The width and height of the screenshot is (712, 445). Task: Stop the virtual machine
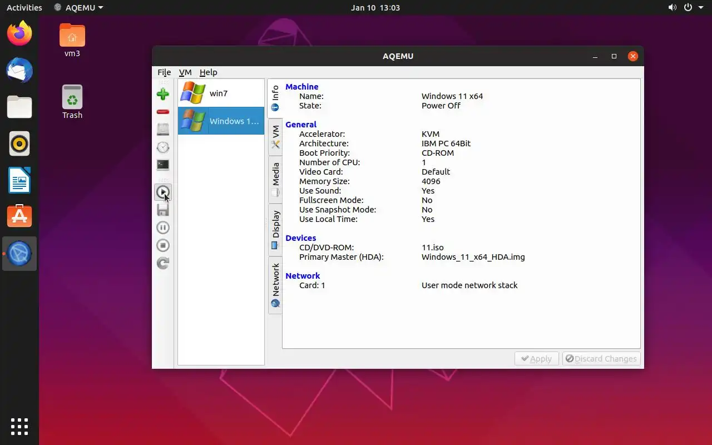163,245
